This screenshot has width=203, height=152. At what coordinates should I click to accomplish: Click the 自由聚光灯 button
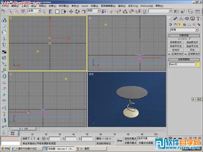point(192,42)
